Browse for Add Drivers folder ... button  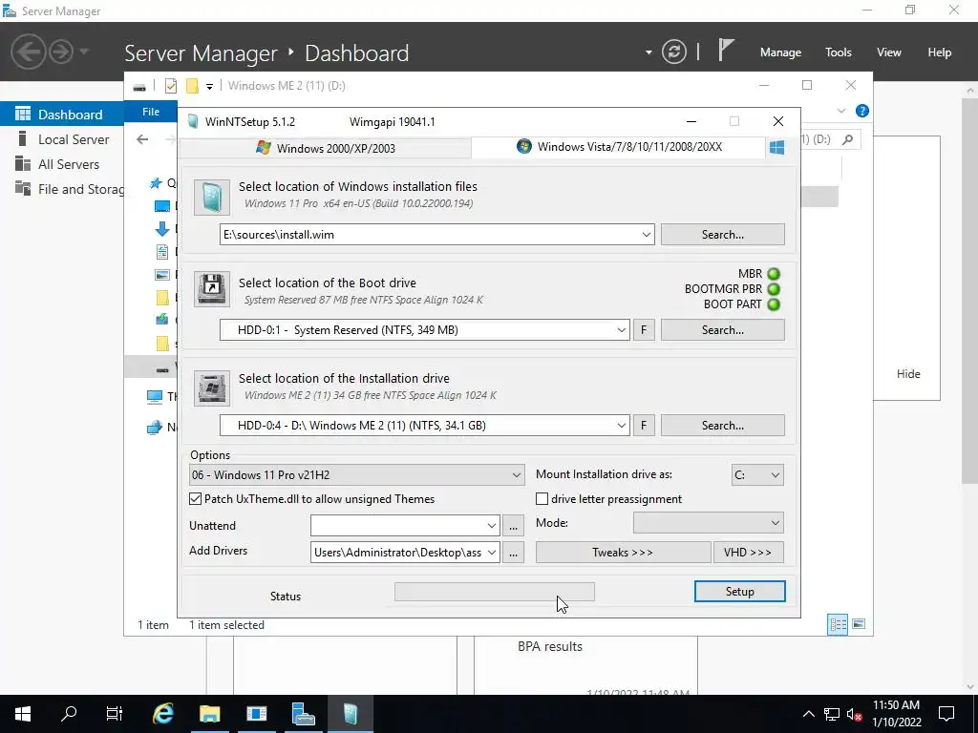coord(513,553)
